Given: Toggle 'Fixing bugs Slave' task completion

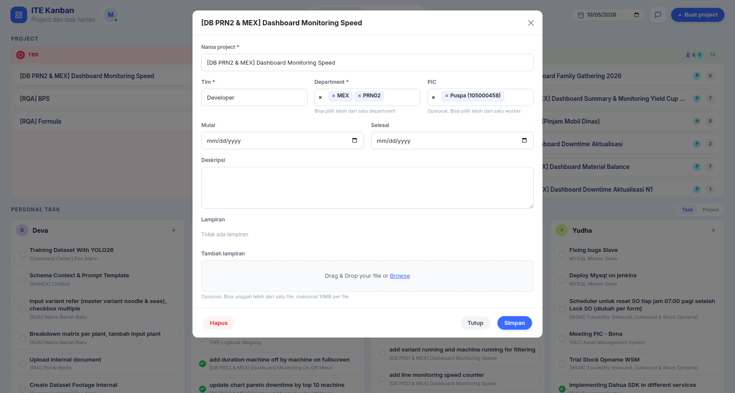Looking at the screenshot, I should tap(562, 254).
